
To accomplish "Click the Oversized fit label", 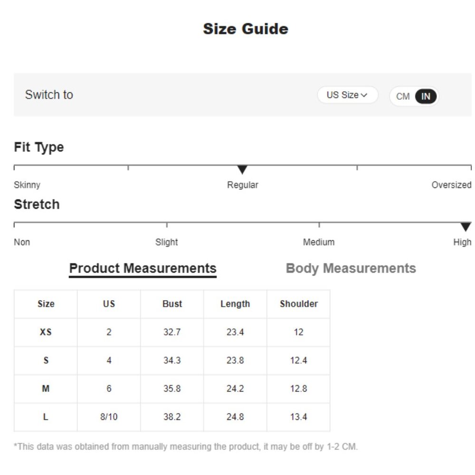I will (451, 185).
